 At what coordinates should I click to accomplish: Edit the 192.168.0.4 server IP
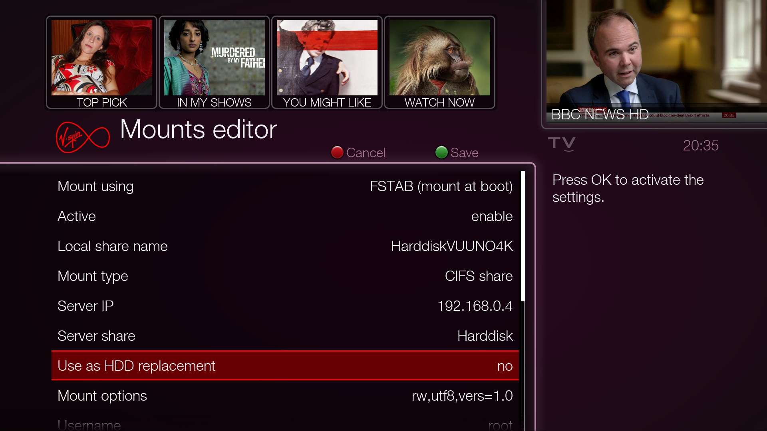(x=475, y=306)
